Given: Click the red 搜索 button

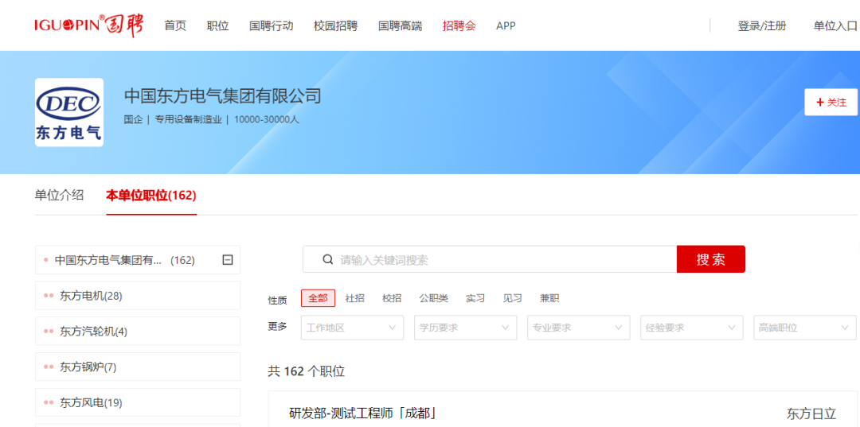Looking at the screenshot, I should pyautogui.click(x=711, y=259).
